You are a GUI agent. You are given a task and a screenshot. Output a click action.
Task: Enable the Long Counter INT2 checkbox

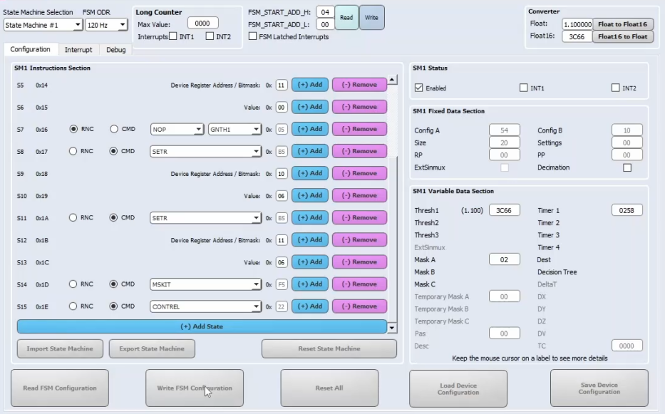click(210, 36)
